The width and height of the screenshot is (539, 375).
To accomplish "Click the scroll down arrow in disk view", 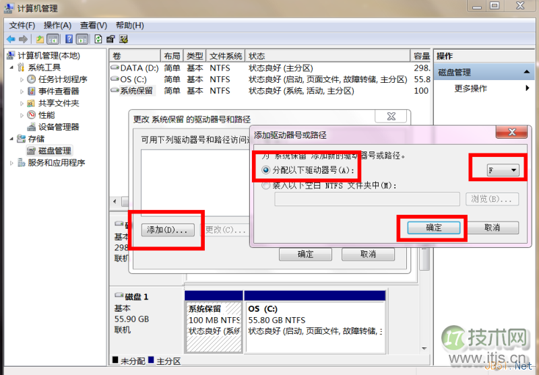I will (424, 349).
